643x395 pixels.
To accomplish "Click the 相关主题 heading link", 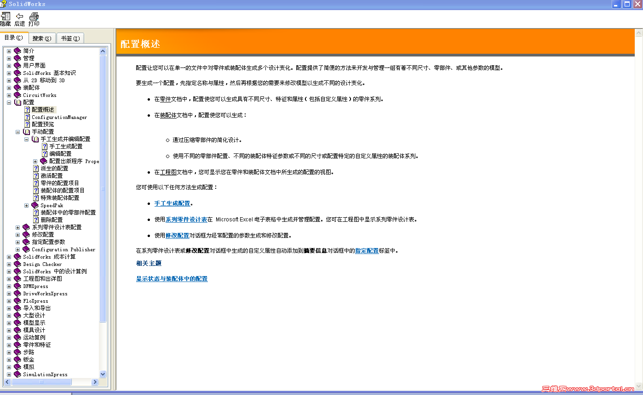I will pos(149,263).
